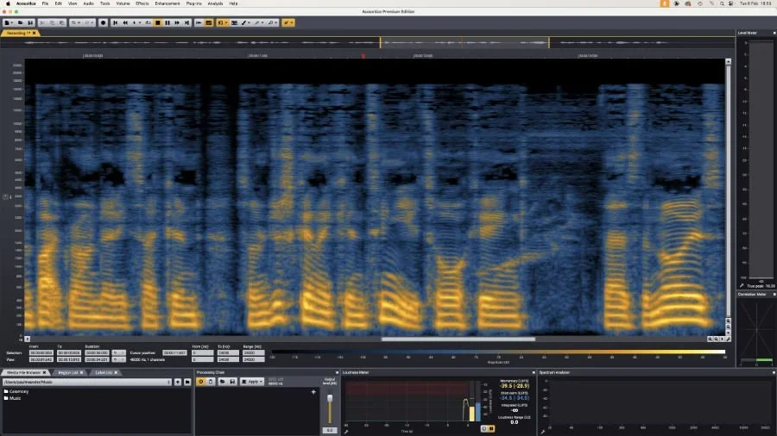Click the Selection From time field
The height and width of the screenshot is (436, 777).
41,353
